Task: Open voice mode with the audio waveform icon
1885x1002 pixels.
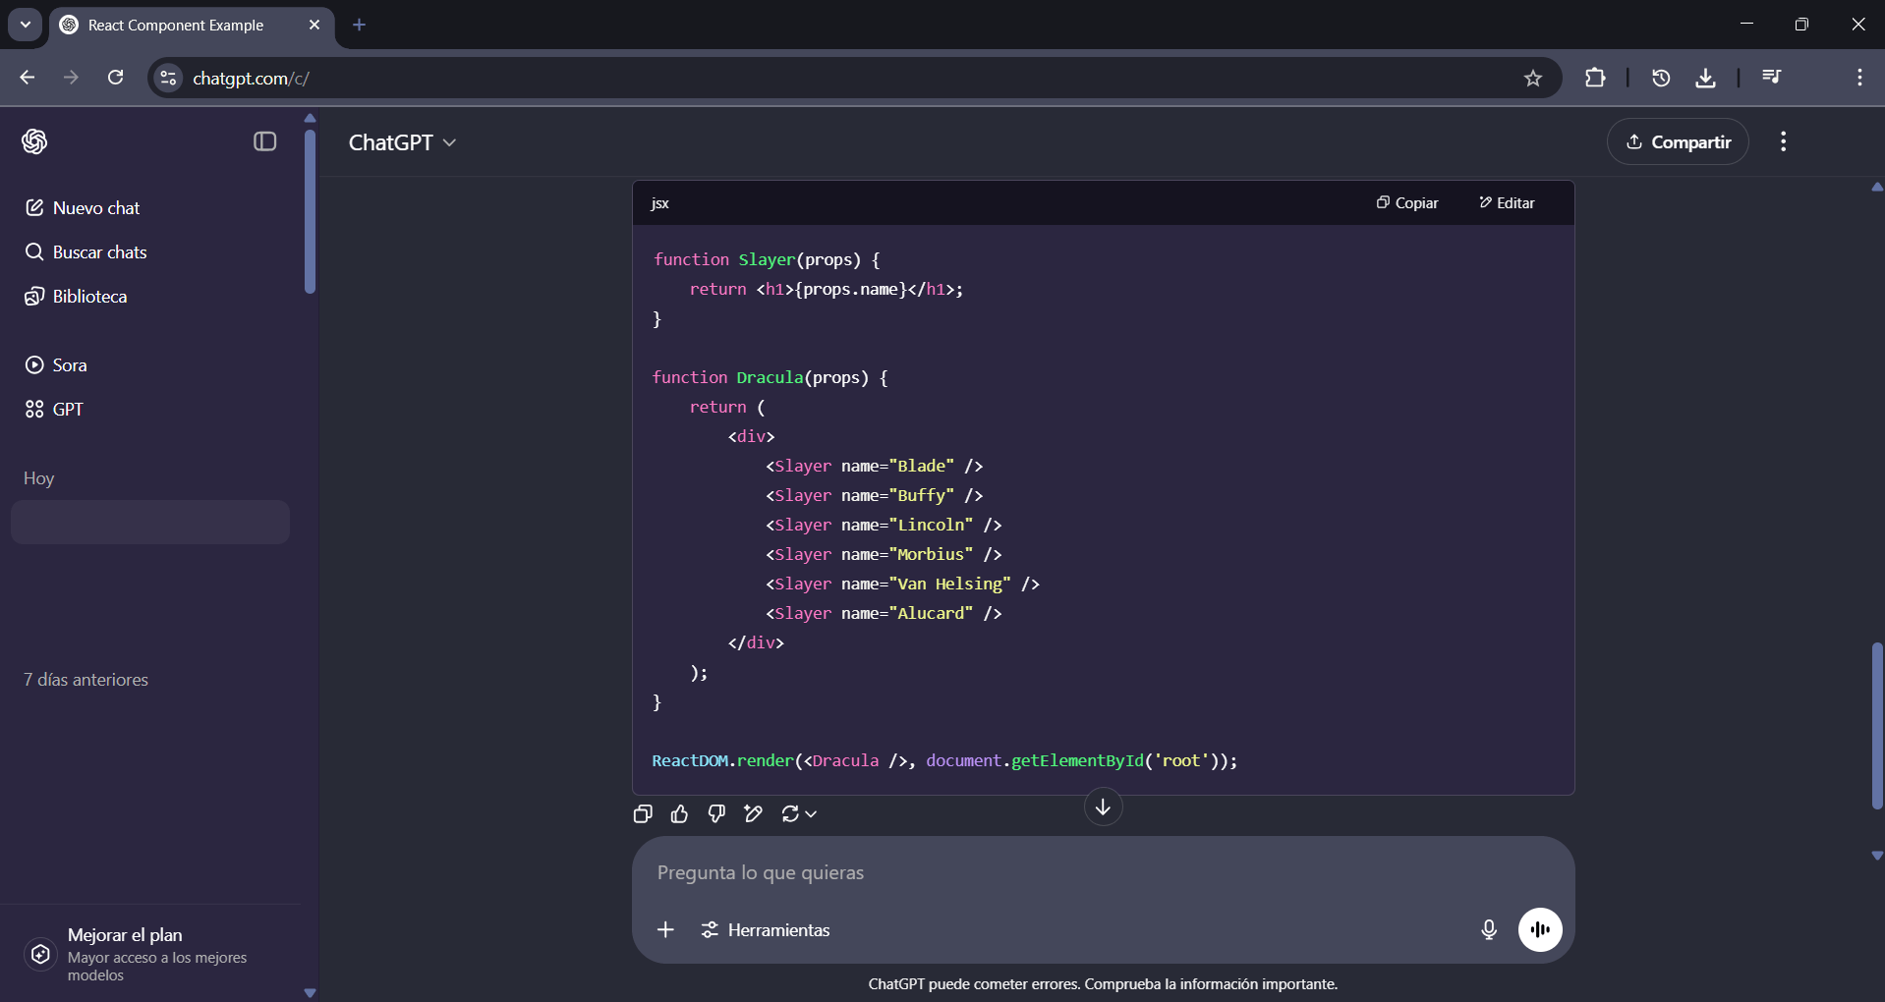Action: (x=1539, y=930)
